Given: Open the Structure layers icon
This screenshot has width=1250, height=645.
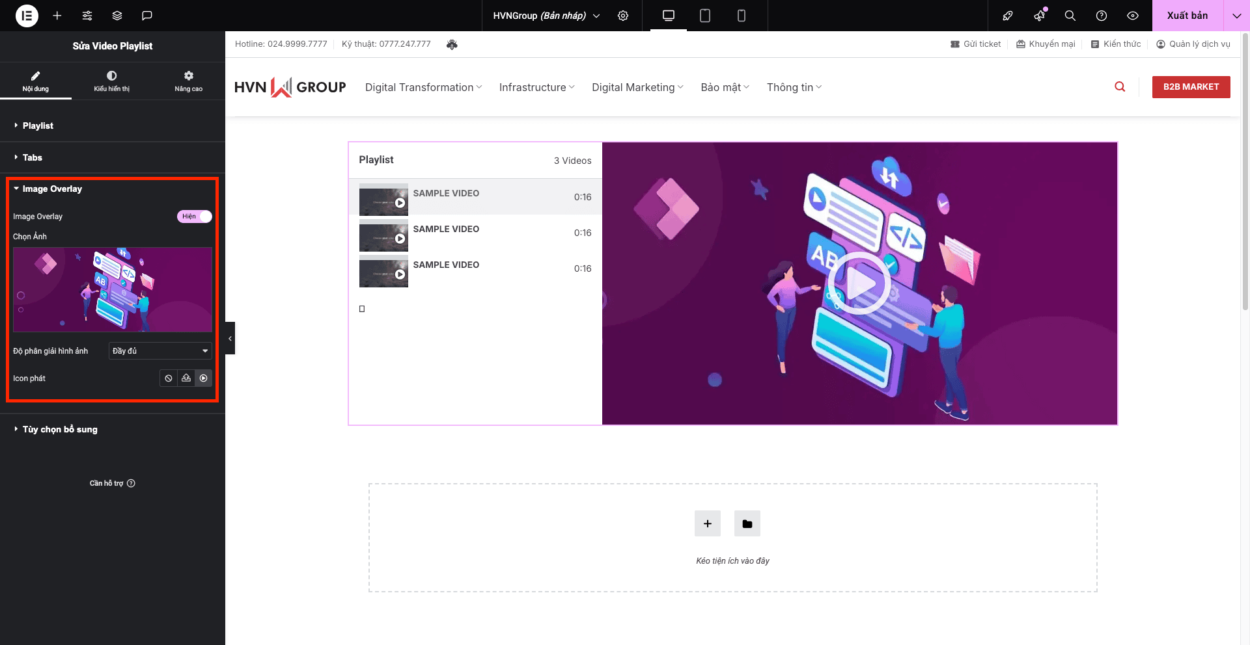Looking at the screenshot, I should [117, 16].
